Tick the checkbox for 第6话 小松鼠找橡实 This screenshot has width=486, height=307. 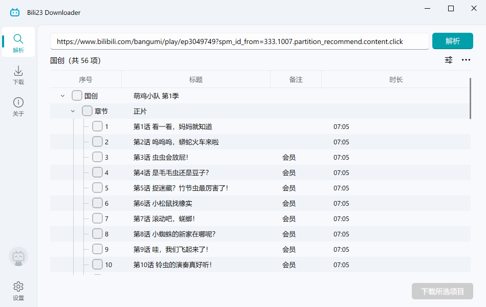(x=97, y=203)
